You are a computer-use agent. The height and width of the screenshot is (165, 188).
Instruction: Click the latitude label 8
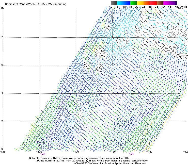point(2,37)
